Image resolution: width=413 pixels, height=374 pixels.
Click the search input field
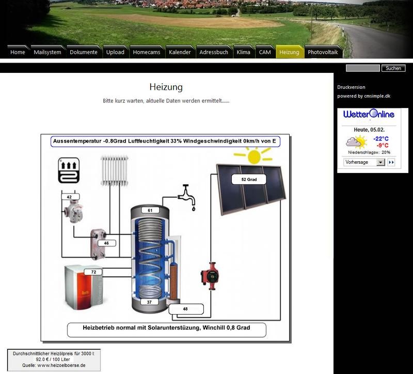pos(362,68)
